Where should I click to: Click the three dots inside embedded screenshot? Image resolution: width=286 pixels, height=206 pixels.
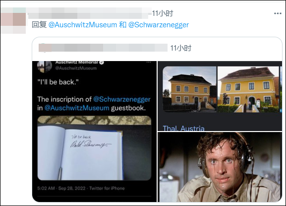tap(149, 63)
